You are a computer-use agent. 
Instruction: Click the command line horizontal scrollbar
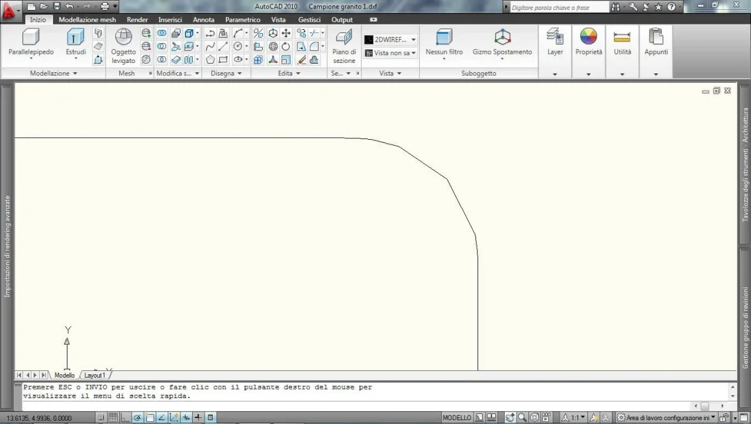(709, 406)
